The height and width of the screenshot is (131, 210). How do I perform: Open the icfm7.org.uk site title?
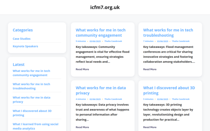105,7
